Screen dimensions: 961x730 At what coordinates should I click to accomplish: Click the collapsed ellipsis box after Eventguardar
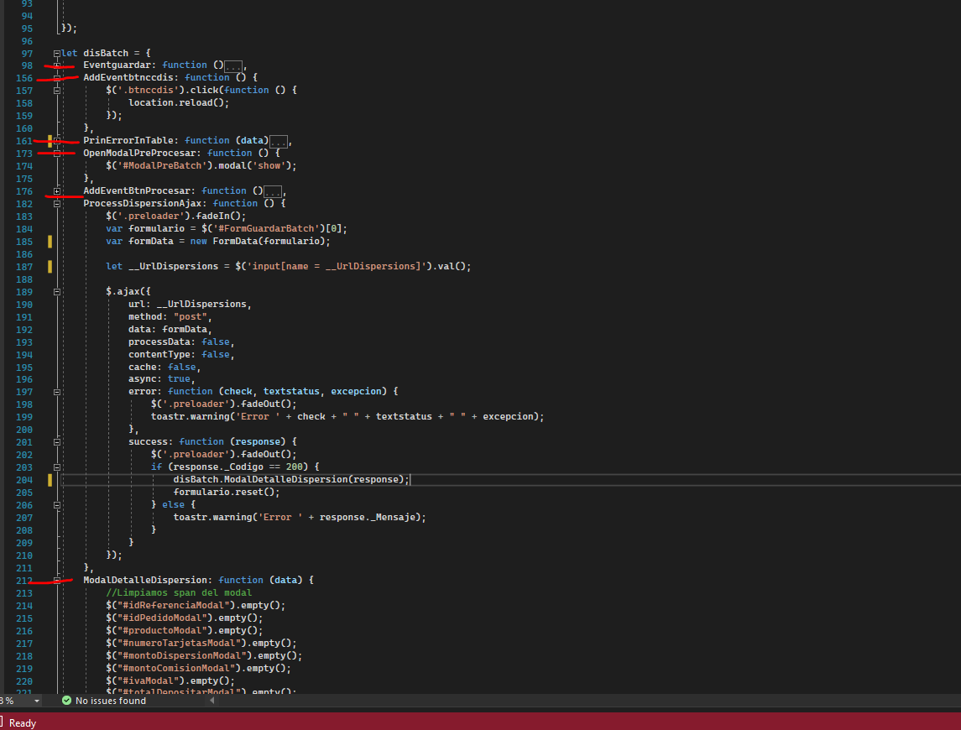click(234, 65)
